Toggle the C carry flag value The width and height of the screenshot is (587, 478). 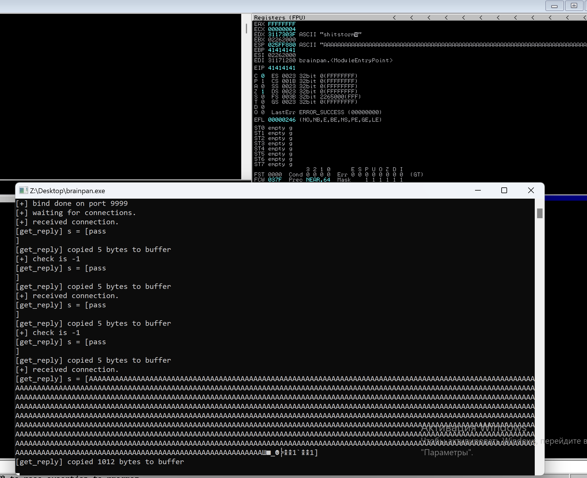[x=263, y=76]
